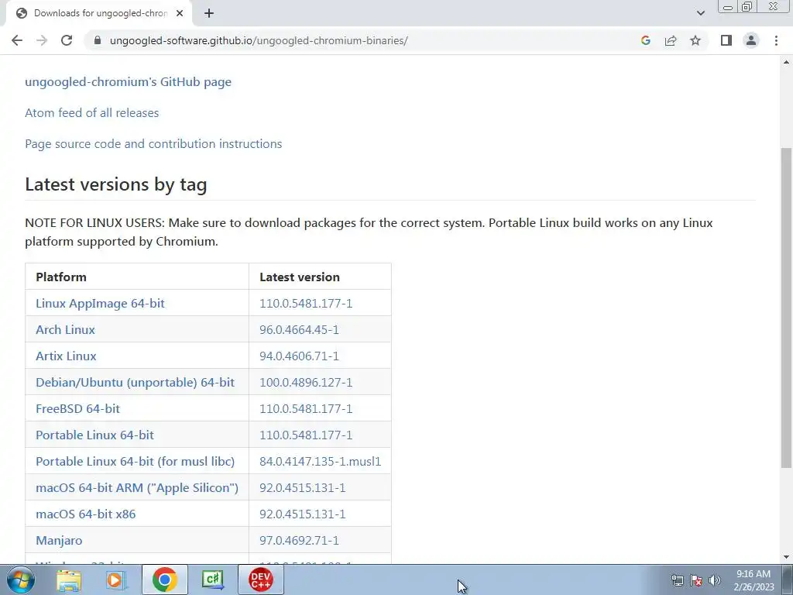Screen dimensions: 793x595
Task: Open Manjaro downloads link
Action: (59, 540)
